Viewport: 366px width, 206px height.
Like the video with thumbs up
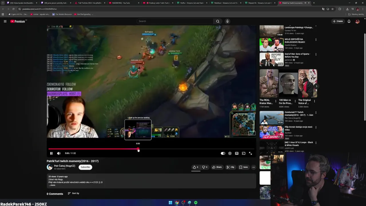pyautogui.click(x=196, y=167)
